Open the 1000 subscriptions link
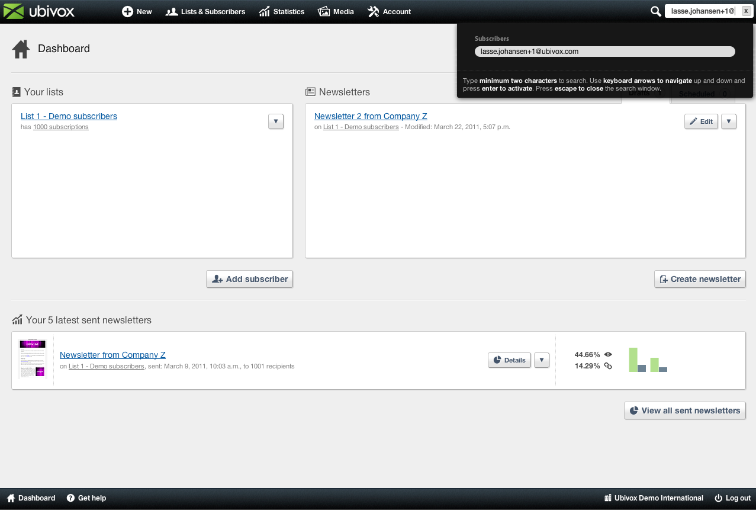The image size is (756, 510). tap(61, 127)
